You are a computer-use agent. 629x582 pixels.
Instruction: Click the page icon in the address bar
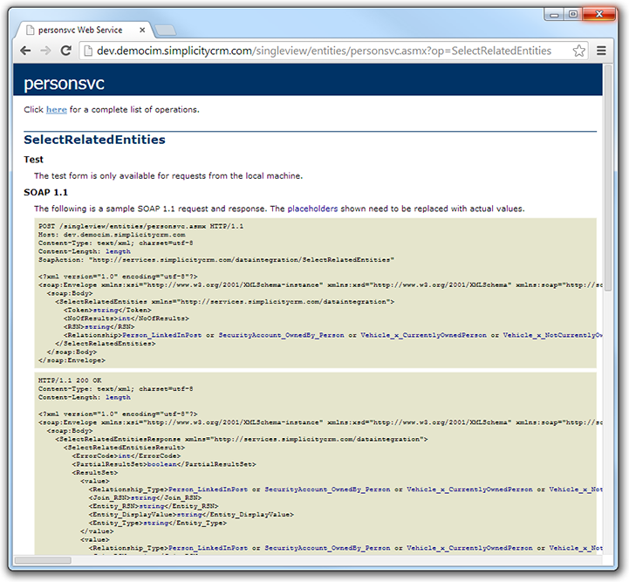[88, 51]
